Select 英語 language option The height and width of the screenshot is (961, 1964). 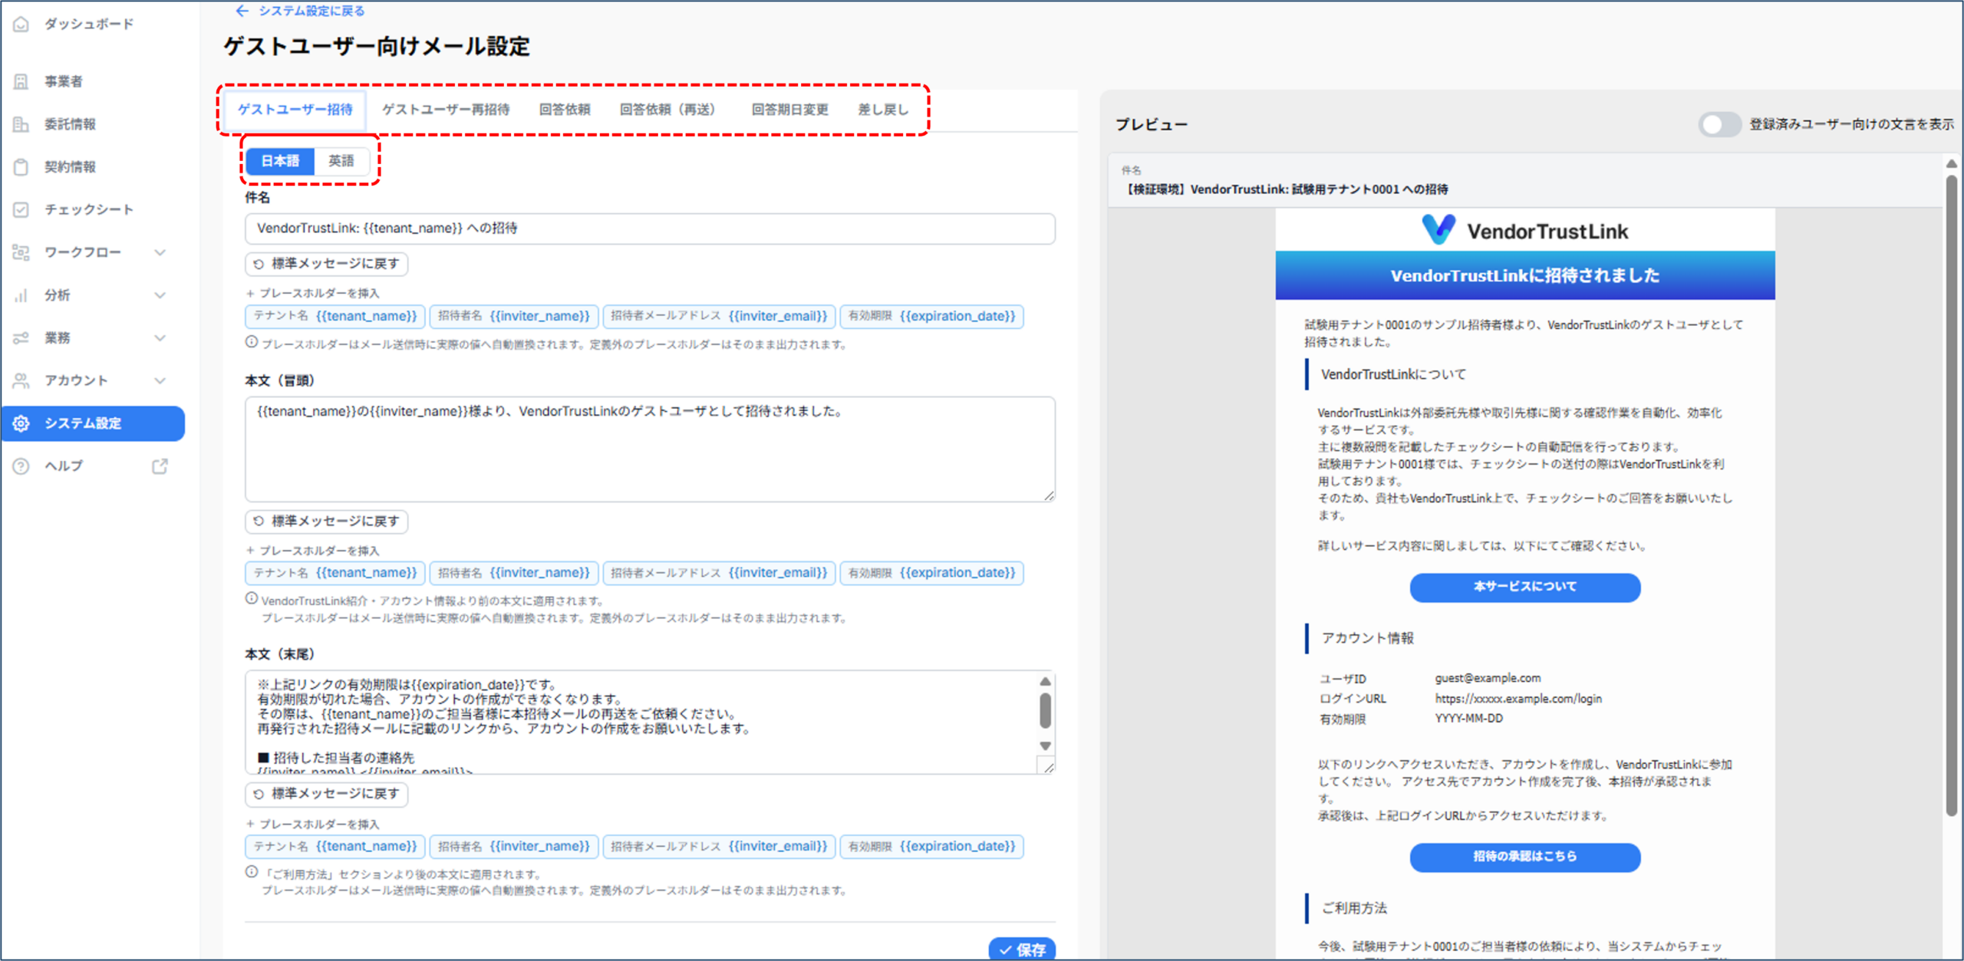click(341, 161)
